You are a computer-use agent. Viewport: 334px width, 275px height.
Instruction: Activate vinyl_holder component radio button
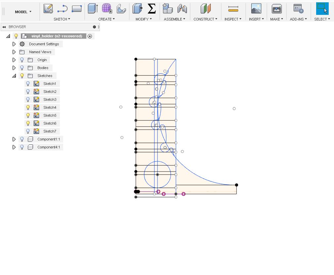tap(90, 36)
